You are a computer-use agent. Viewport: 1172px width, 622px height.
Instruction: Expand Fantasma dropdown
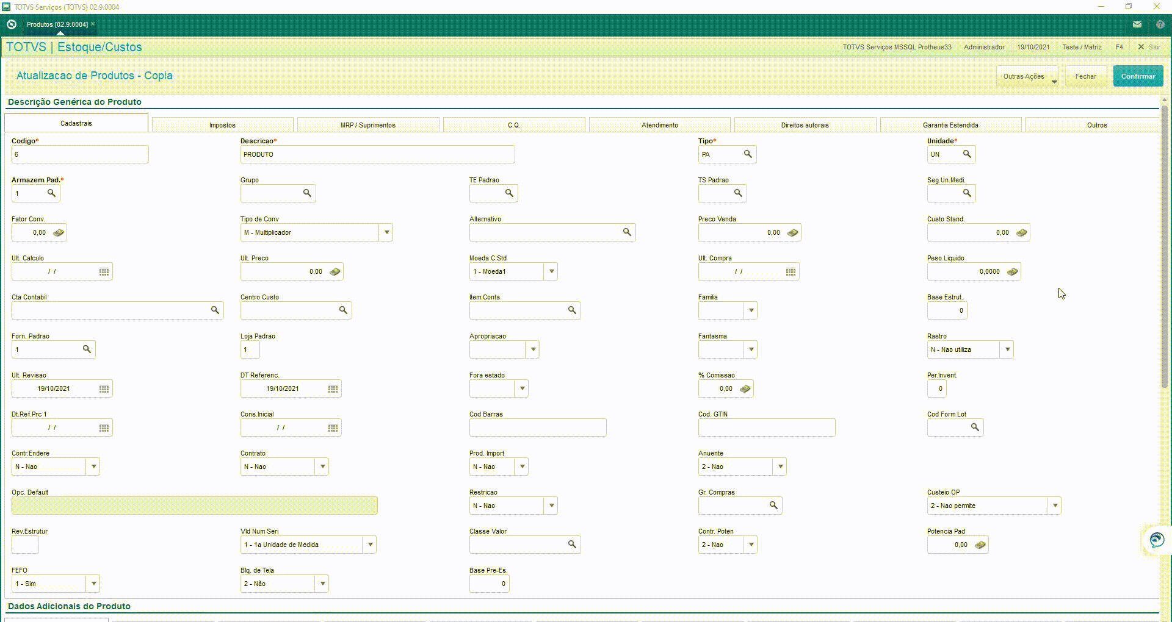pos(751,349)
